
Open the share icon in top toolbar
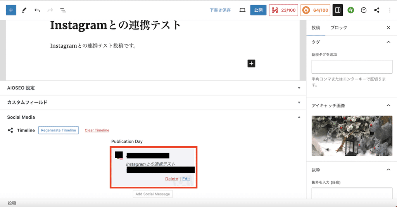pos(376,10)
